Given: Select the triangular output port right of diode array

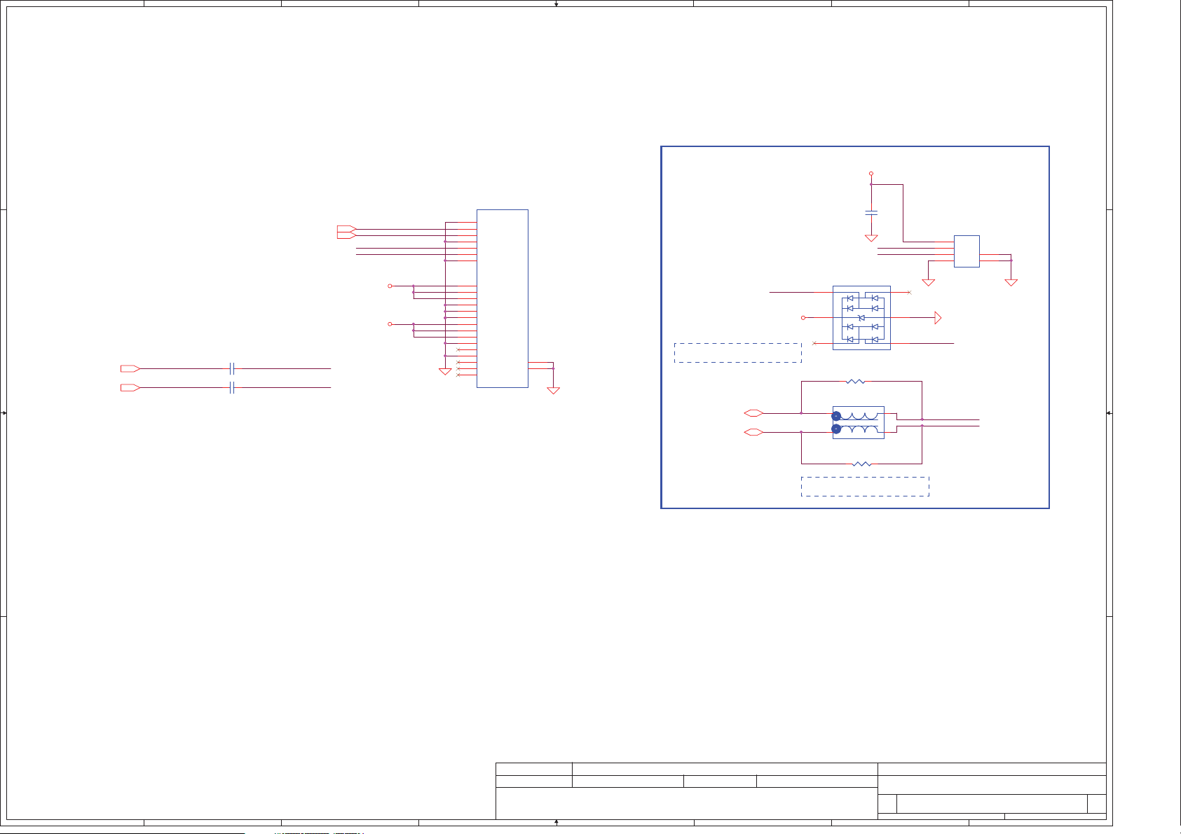Looking at the screenshot, I should click(938, 318).
